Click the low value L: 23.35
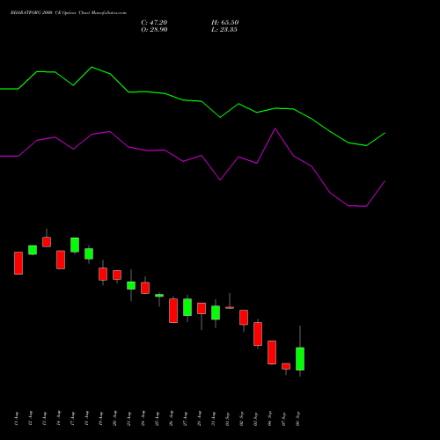 tap(224, 30)
